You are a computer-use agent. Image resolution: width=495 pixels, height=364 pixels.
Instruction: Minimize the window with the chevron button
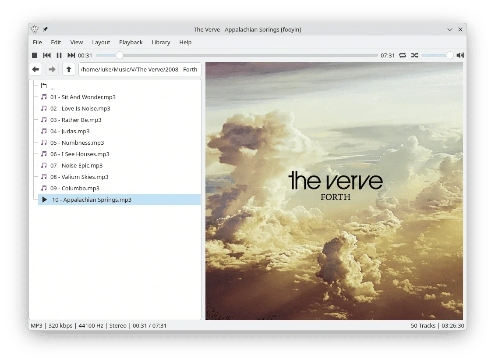point(450,29)
